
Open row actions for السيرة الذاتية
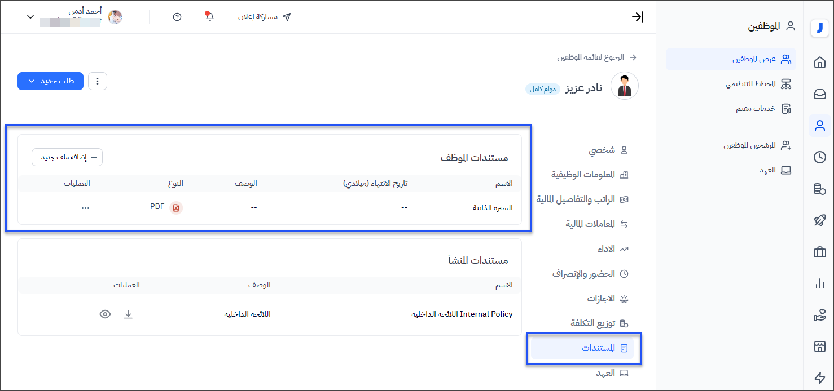click(x=85, y=208)
